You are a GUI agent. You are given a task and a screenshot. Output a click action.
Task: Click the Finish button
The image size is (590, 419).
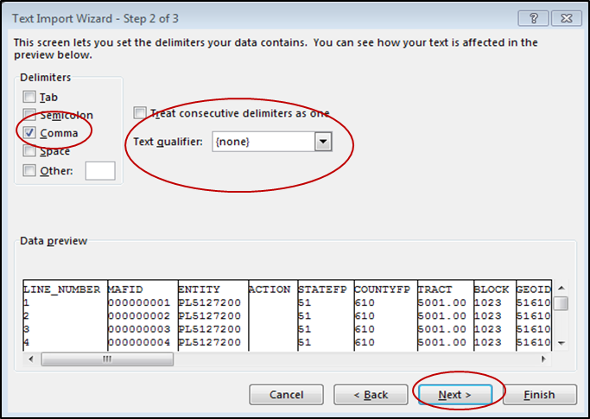point(539,395)
